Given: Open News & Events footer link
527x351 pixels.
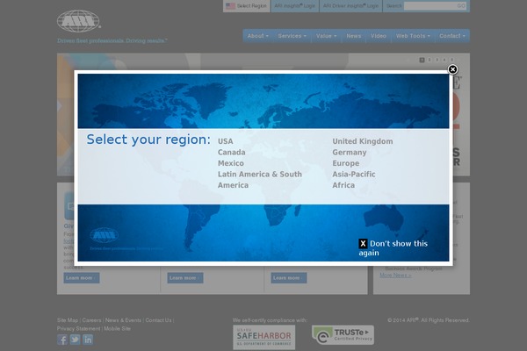Looking at the screenshot, I should click(x=123, y=320).
